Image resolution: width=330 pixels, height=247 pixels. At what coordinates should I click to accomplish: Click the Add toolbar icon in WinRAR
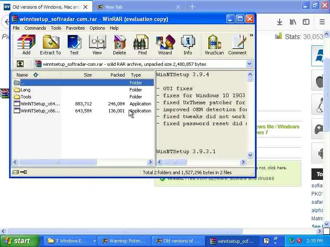[26, 44]
